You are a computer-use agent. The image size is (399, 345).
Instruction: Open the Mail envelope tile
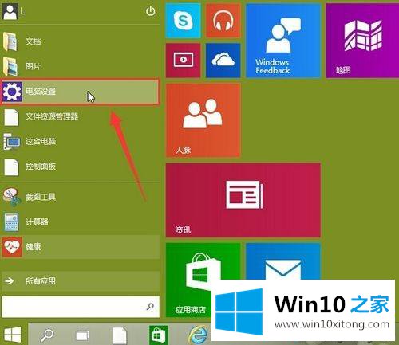(x=283, y=261)
